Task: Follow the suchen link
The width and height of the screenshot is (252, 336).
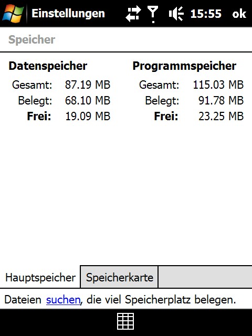Action: coord(63,300)
